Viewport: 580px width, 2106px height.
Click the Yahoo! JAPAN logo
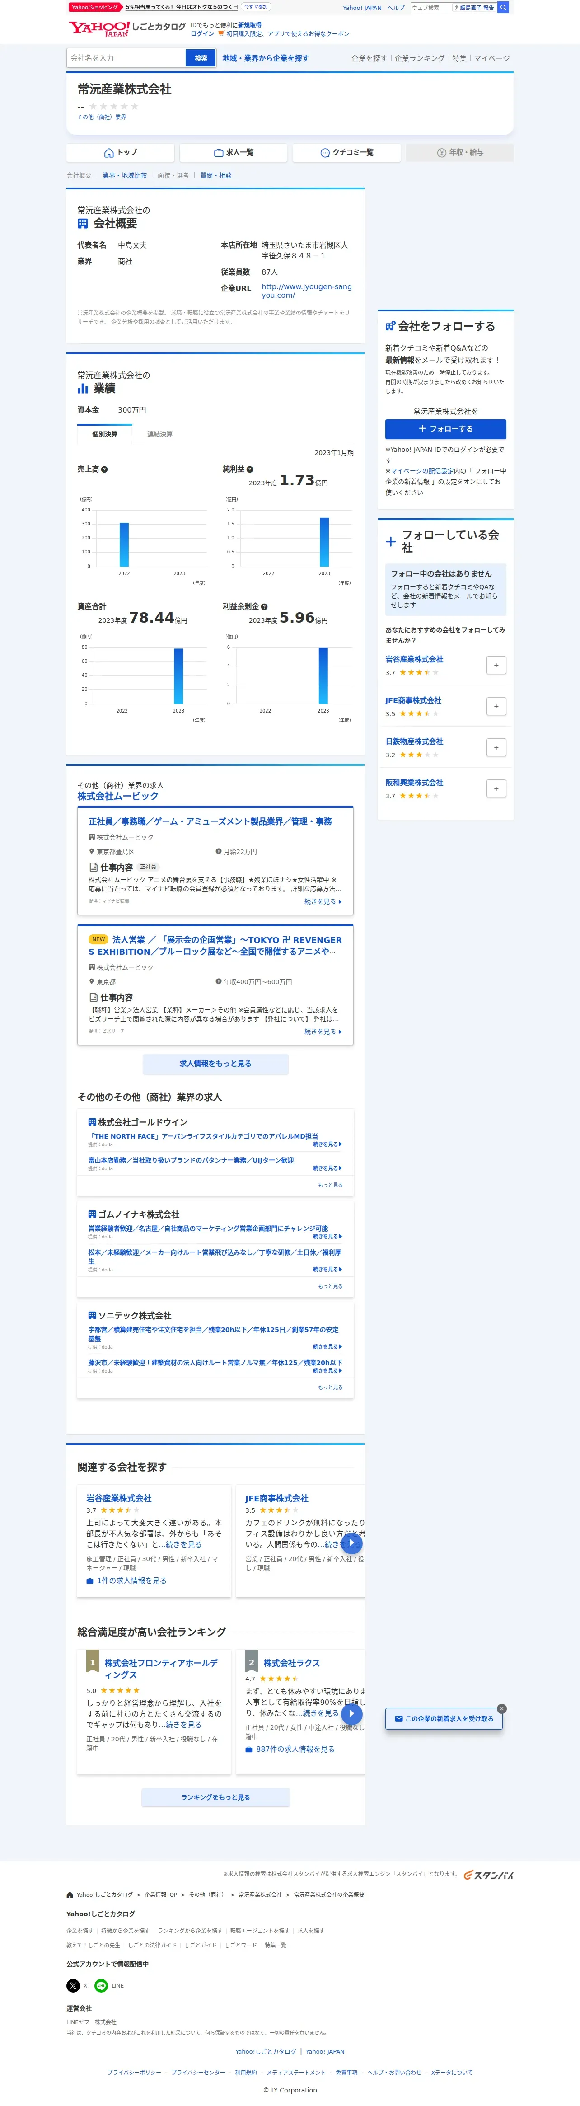pyautogui.click(x=99, y=28)
